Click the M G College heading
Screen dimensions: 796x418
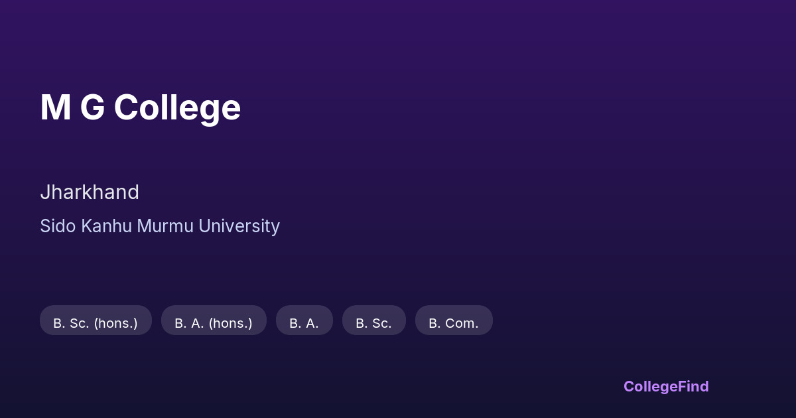140,107
